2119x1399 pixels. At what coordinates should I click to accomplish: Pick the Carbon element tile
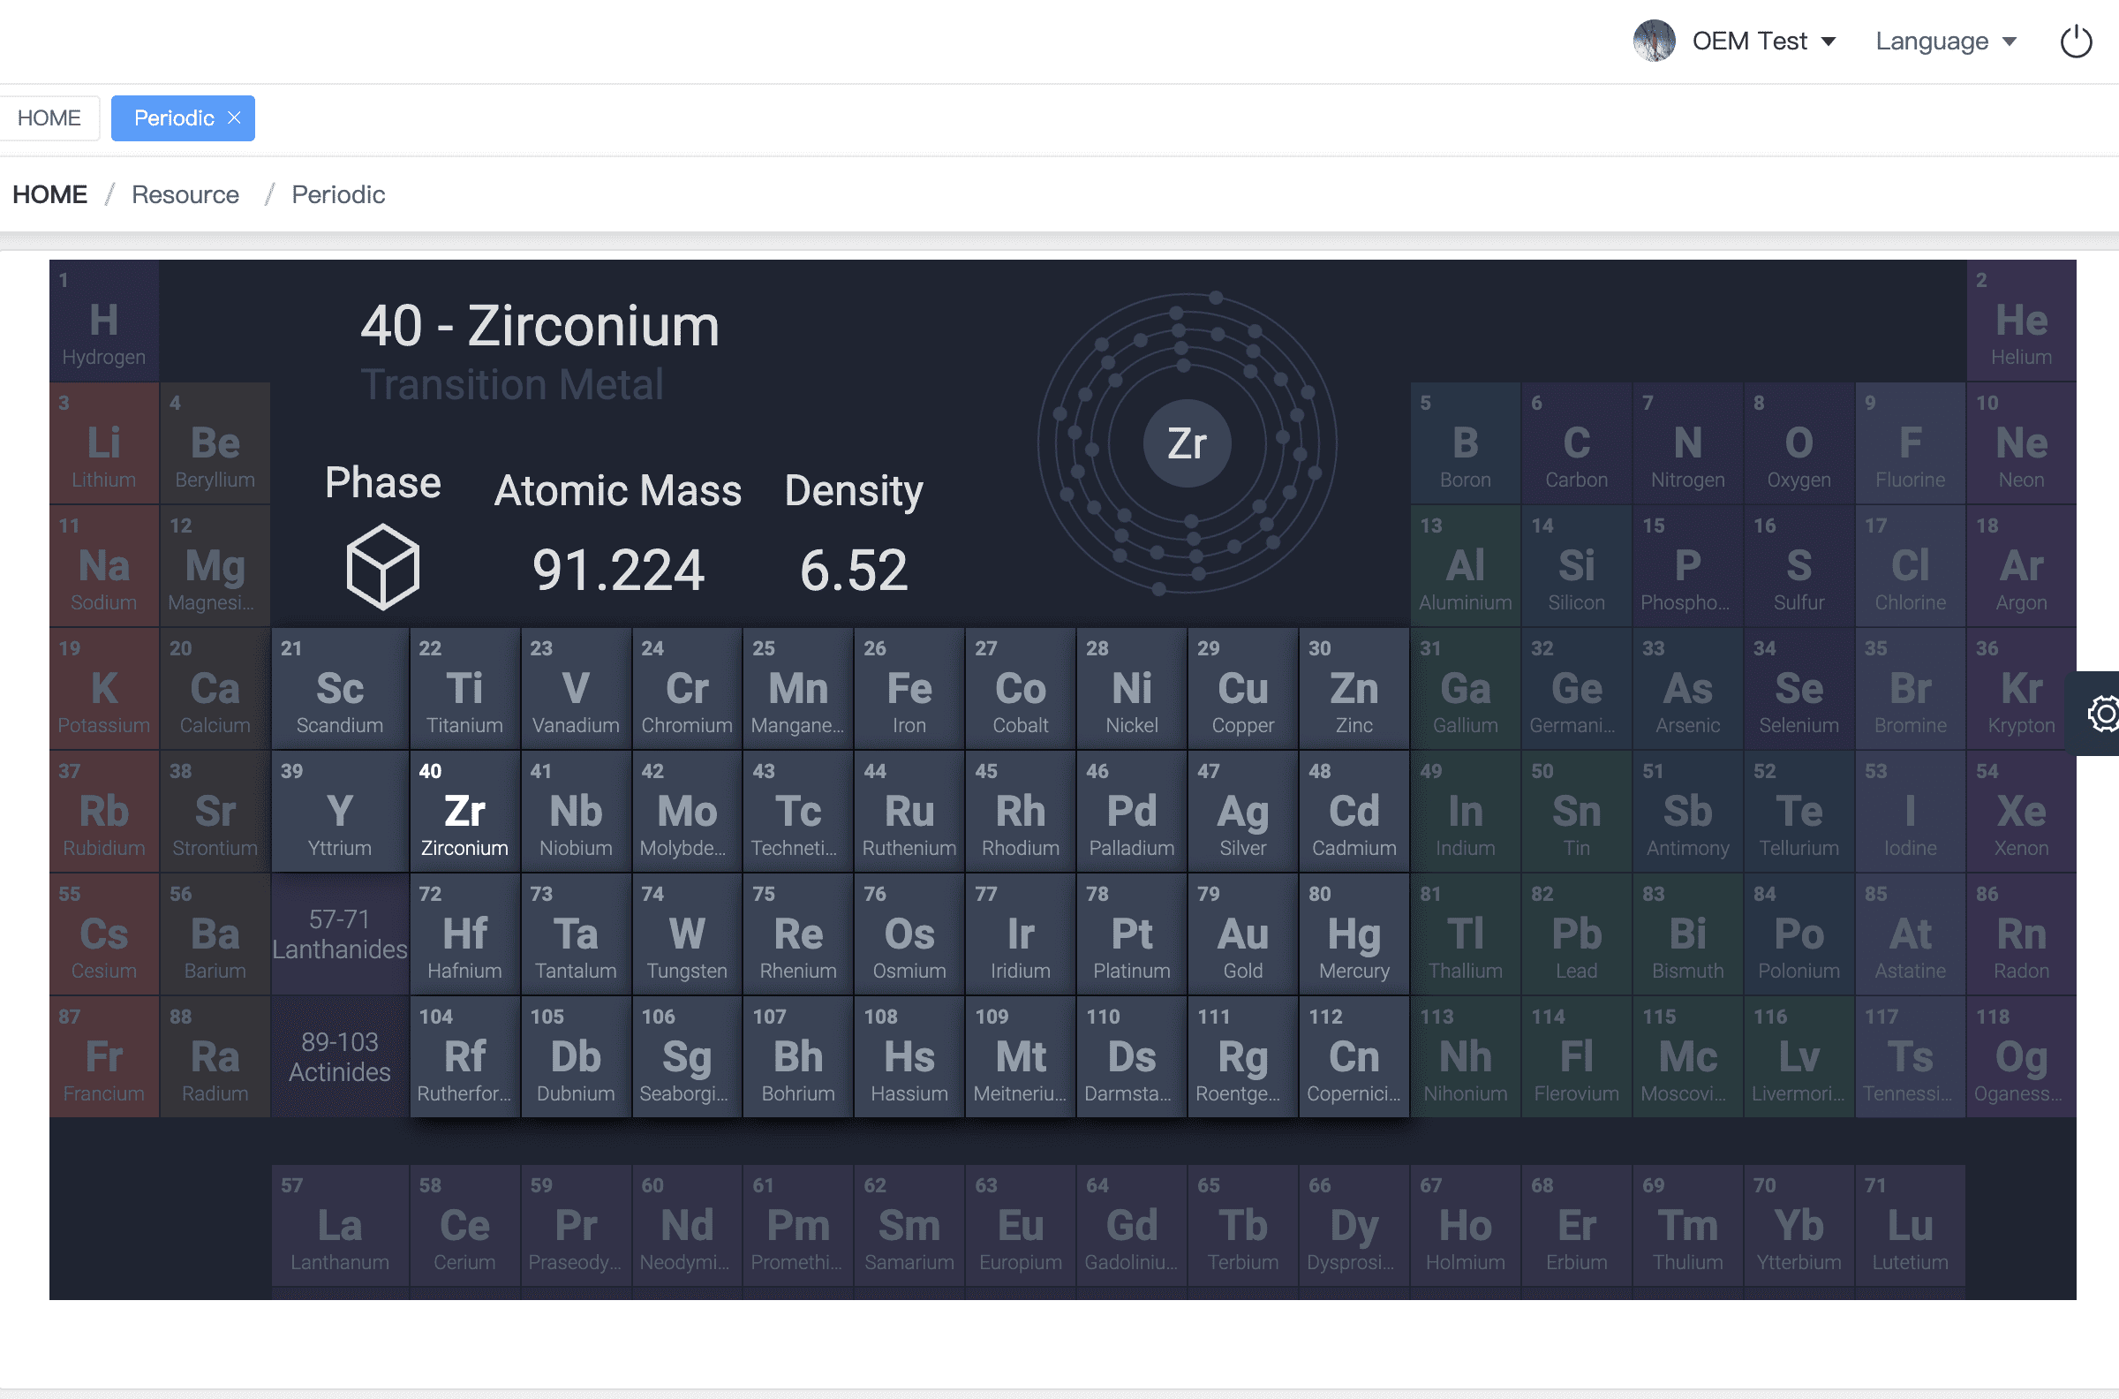pos(1576,443)
